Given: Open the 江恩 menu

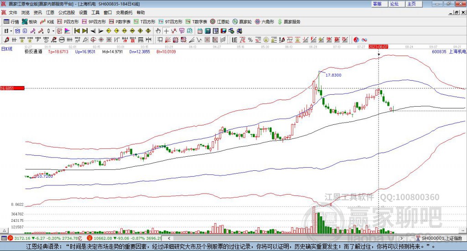Looking at the screenshot, I should pos(50,12).
